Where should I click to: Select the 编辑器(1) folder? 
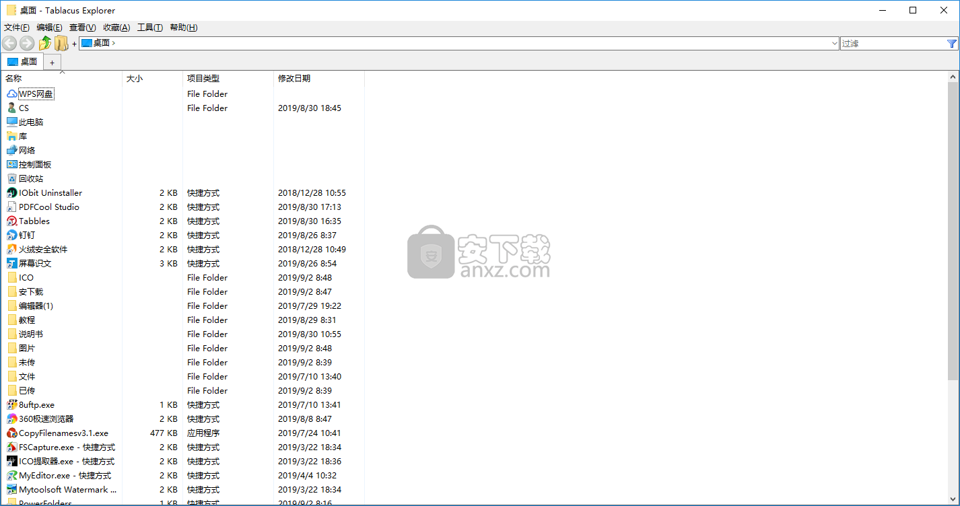point(30,305)
